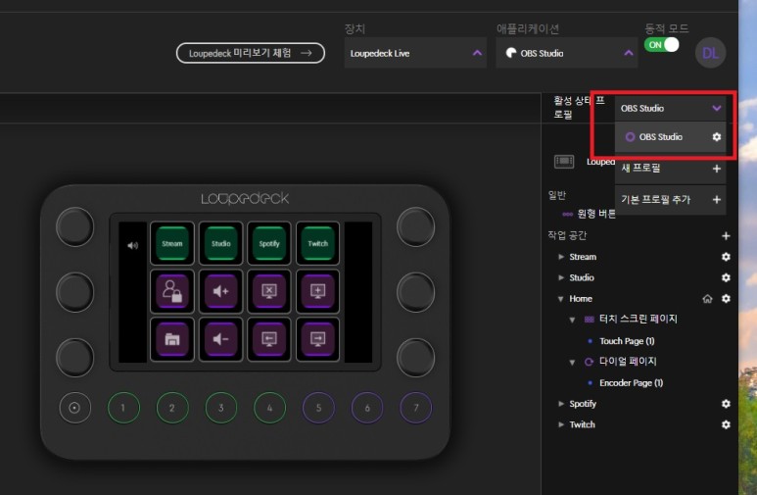Viewport: 757px width, 495px height.
Task: Select the next screen arrow touch button
Action: pos(317,339)
